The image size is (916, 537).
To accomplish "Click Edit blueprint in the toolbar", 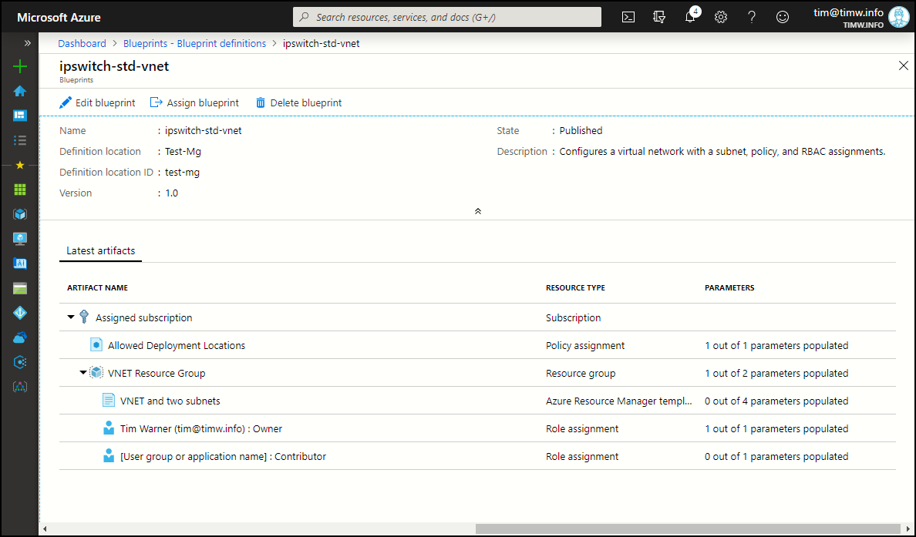I will coord(97,102).
